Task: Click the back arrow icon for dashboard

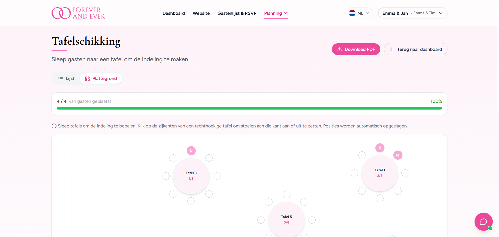Action: tap(392, 49)
